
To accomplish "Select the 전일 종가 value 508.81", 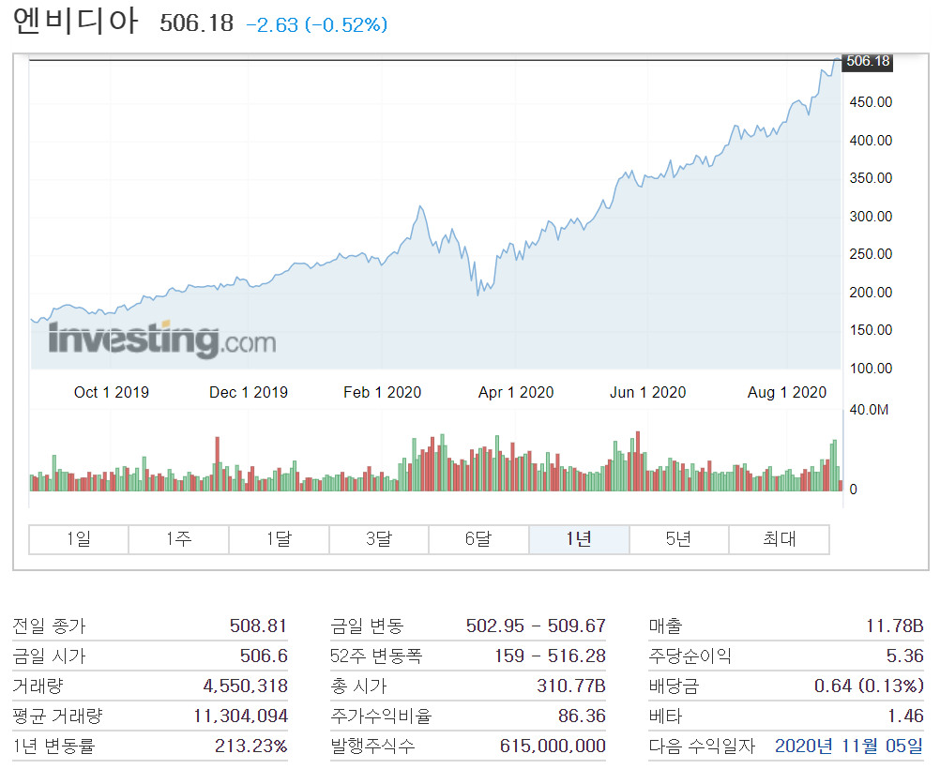I will pyautogui.click(x=258, y=626).
